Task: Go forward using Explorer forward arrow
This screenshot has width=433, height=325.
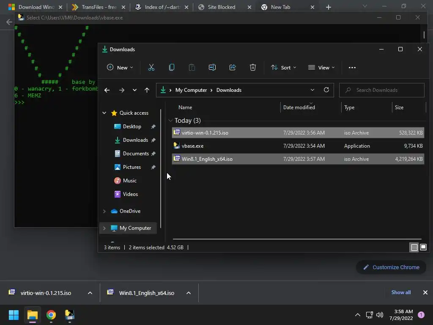Action: click(121, 90)
